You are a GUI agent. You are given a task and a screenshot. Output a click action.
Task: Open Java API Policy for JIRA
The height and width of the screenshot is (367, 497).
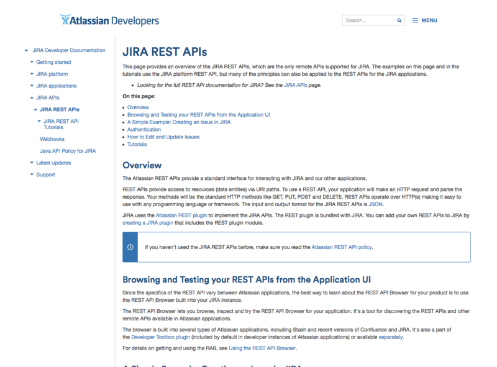(68, 151)
